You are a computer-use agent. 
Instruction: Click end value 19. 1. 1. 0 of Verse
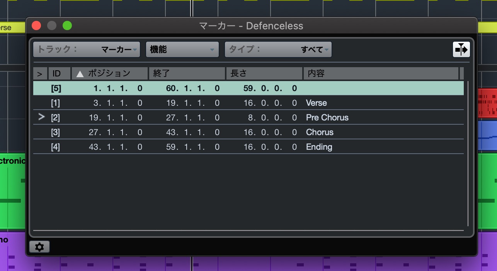tap(193, 103)
